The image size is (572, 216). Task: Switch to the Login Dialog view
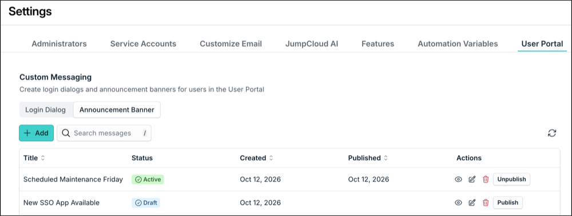(46, 110)
